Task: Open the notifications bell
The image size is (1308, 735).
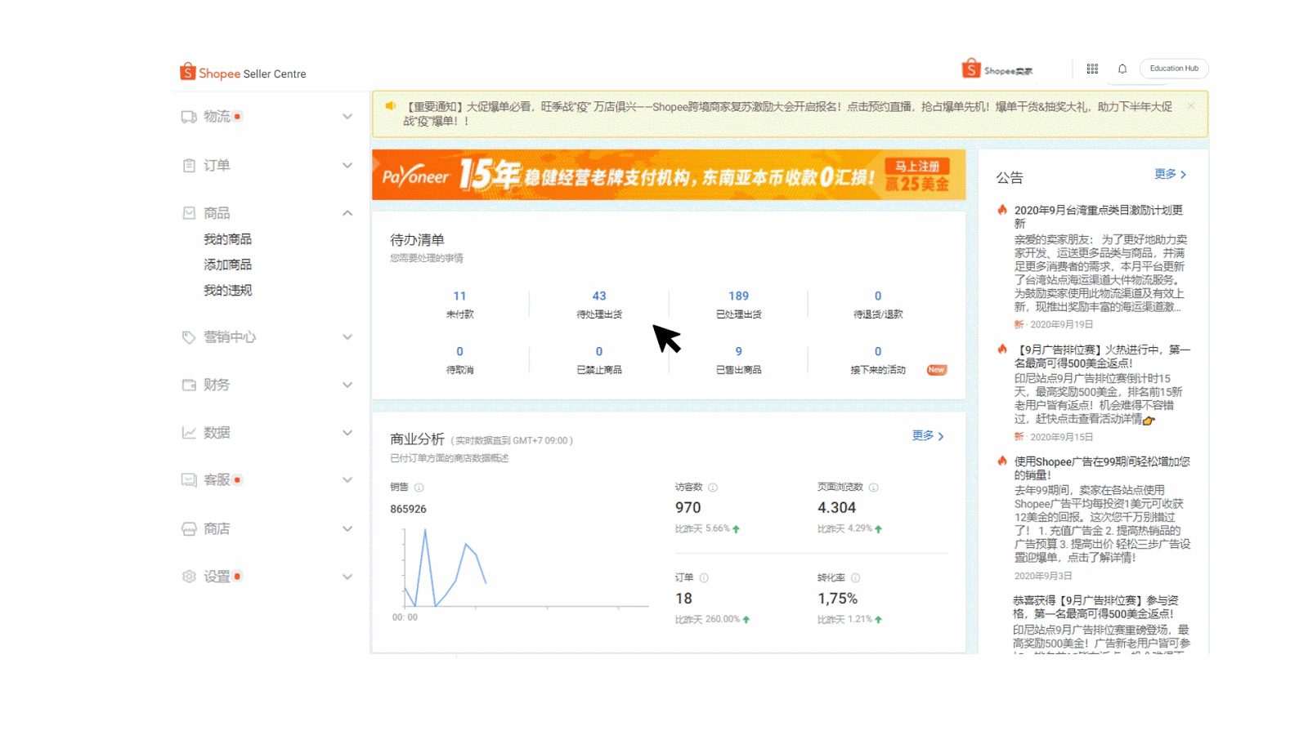Action: [x=1122, y=69]
